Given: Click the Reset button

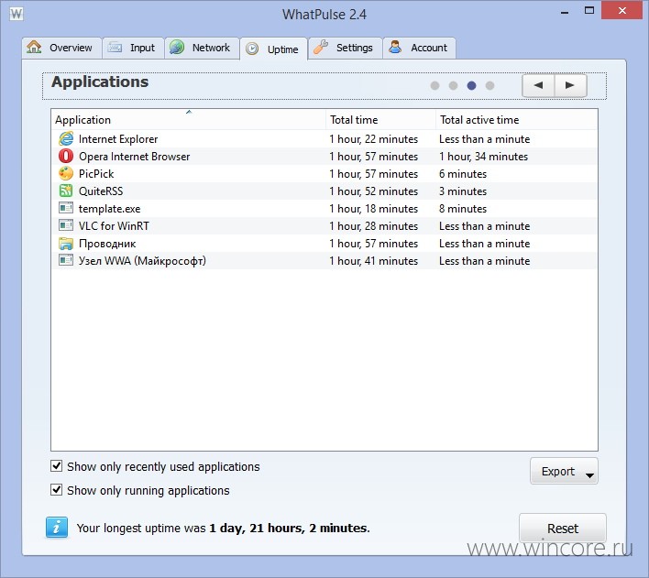Looking at the screenshot, I should [x=563, y=528].
